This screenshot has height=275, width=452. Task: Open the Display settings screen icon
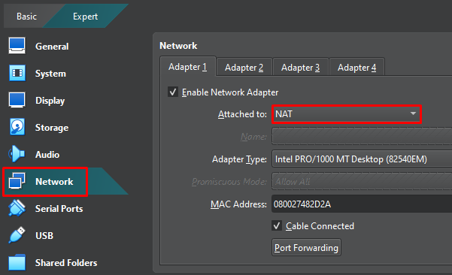tap(17, 100)
